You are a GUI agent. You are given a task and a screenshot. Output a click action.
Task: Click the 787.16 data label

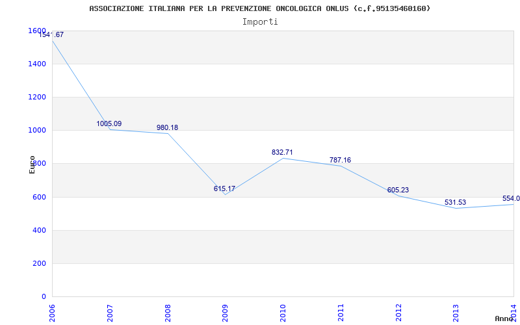(340, 160)
